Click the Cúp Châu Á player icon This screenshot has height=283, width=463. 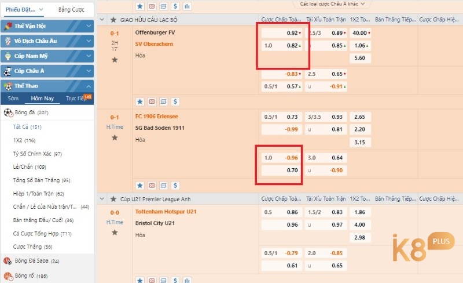click(8, 71)
